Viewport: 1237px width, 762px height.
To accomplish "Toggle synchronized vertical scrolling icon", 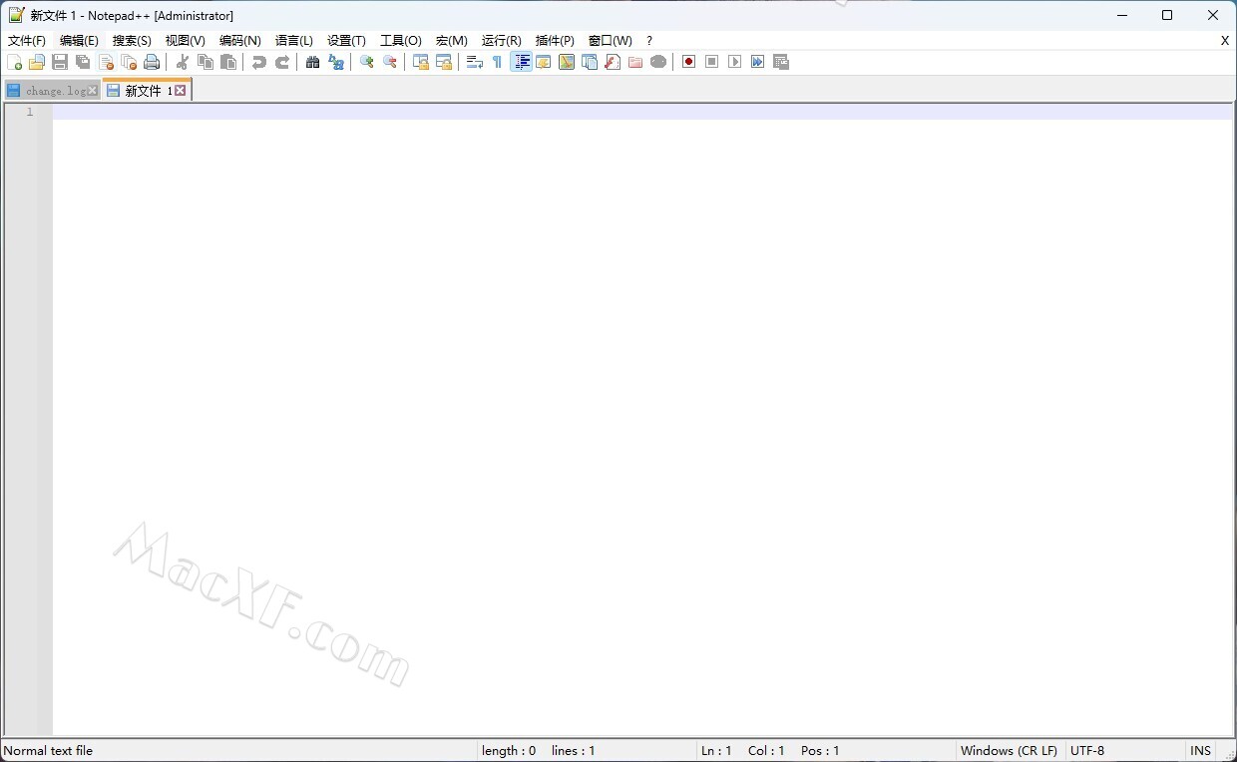I will [x=421, y=62].
